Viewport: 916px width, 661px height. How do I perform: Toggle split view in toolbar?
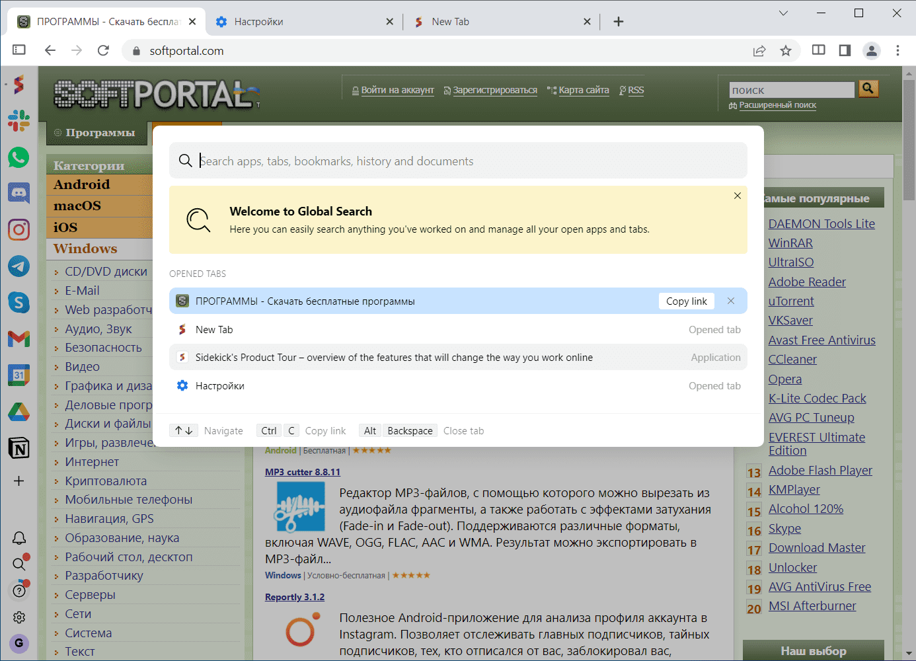(x=818, y=50)
